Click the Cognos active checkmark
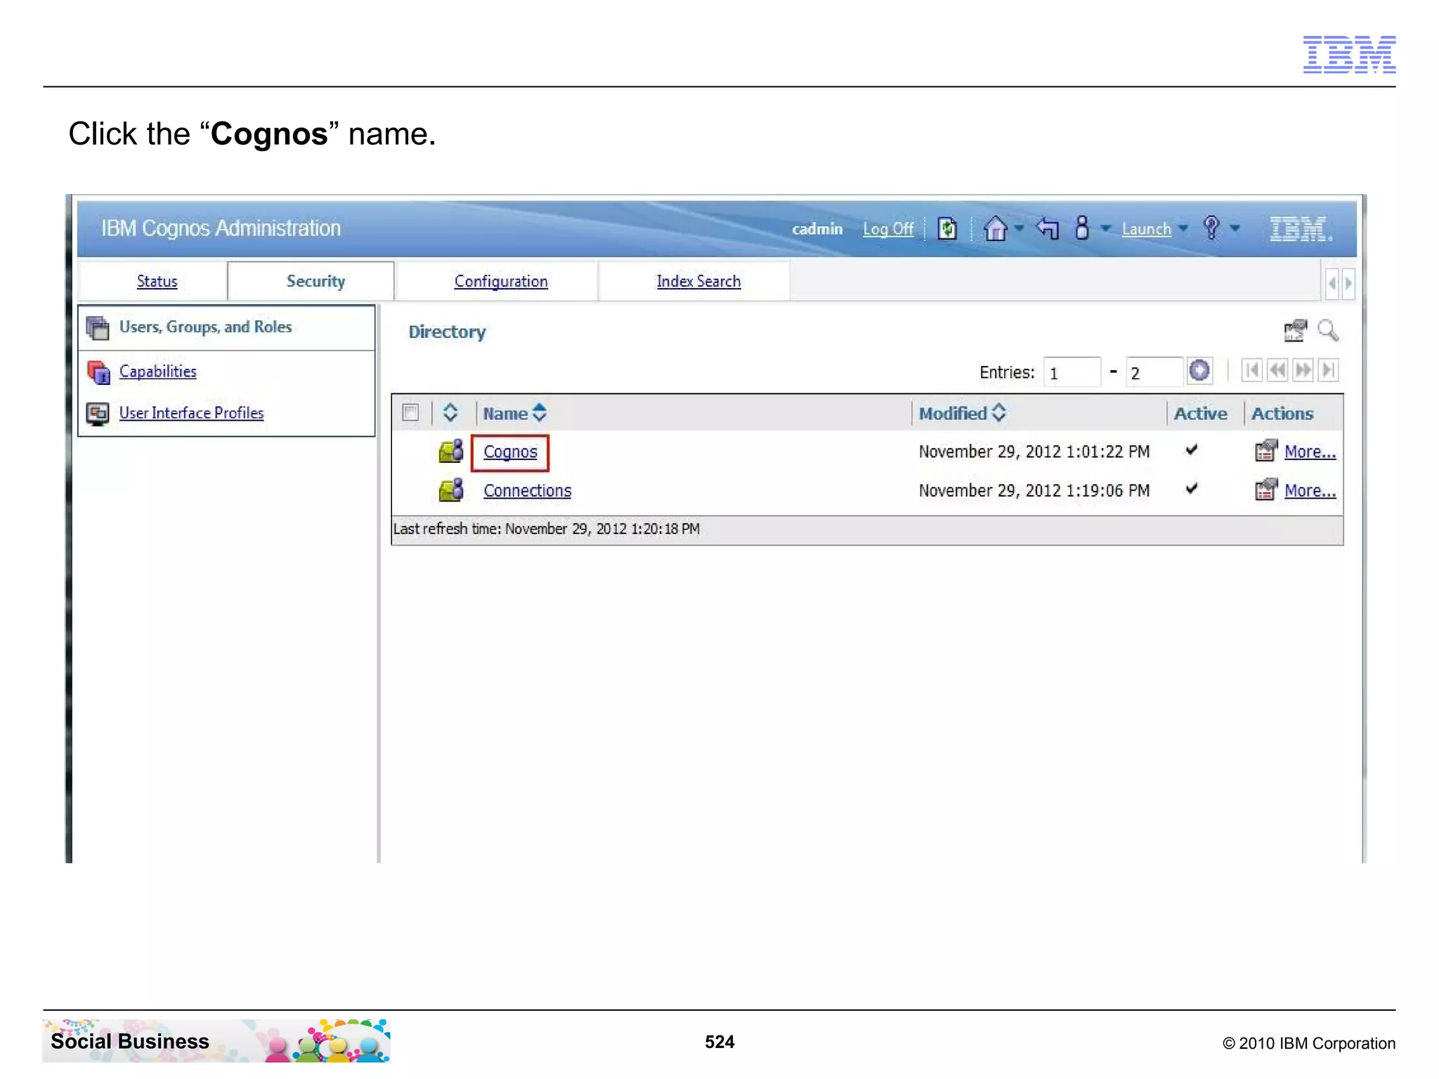 (x=1192, y=450)
